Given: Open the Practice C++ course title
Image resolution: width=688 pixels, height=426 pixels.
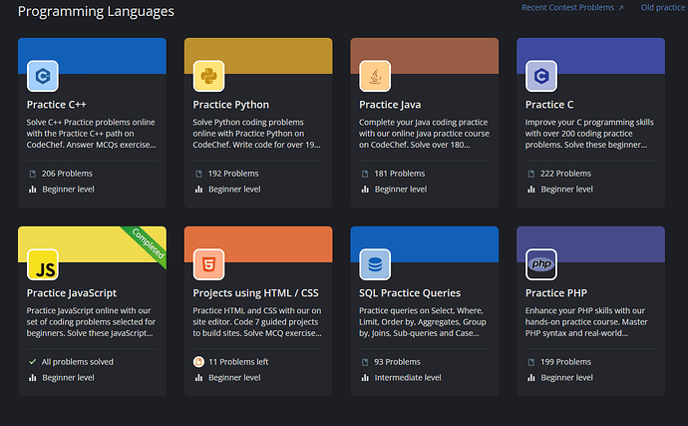Looking at the screenshot, I should (x=57, y=105).
